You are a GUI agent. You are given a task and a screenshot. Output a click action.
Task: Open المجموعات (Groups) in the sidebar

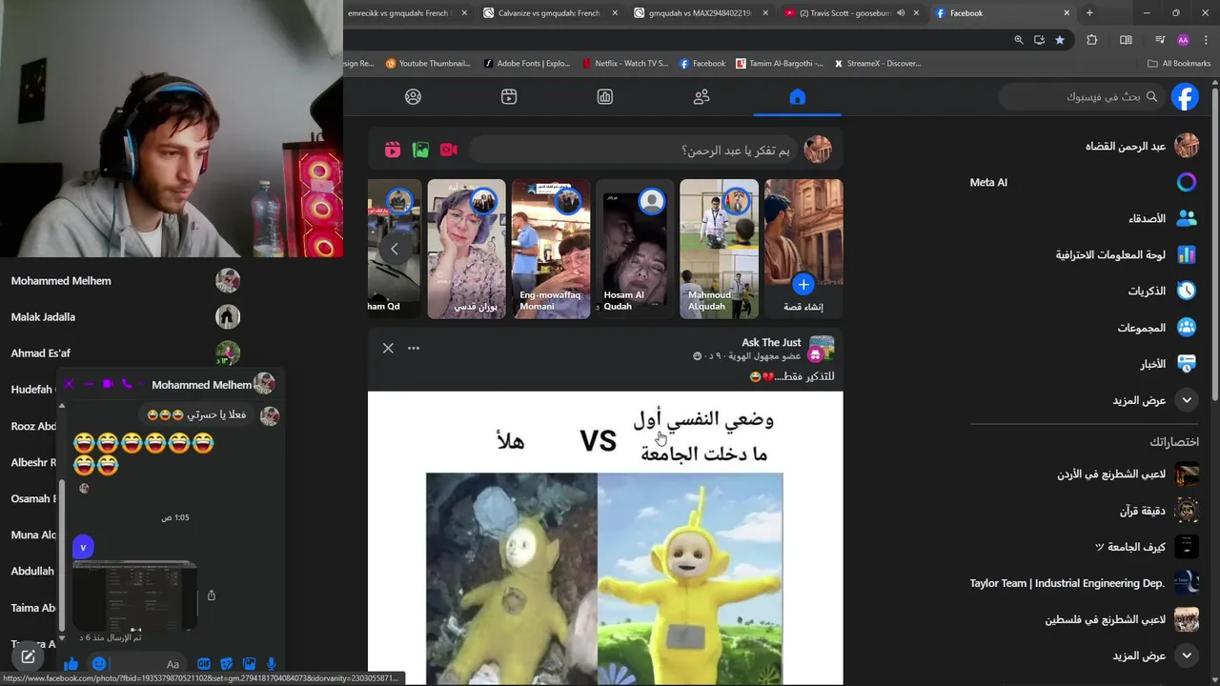(1085, 328)
